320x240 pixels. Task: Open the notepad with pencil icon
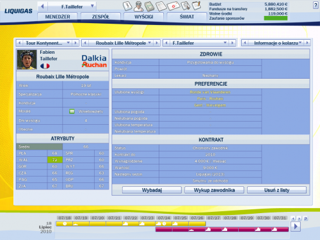pyautogui.click(x=196, y=6)
